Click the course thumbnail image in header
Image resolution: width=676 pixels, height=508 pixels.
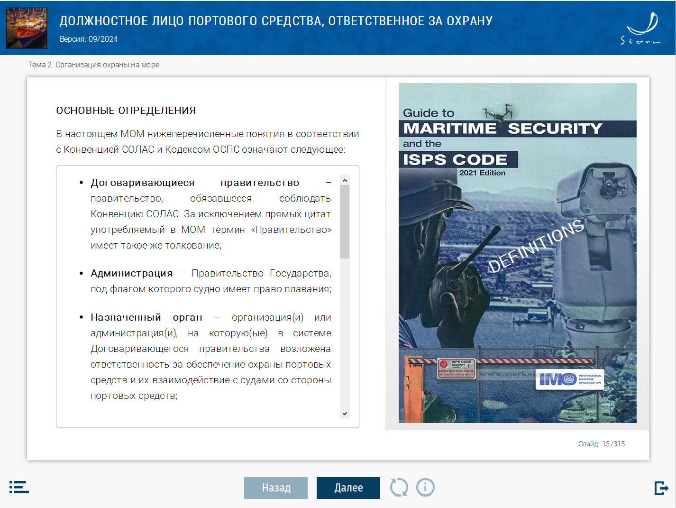click(x=27, y=28)
